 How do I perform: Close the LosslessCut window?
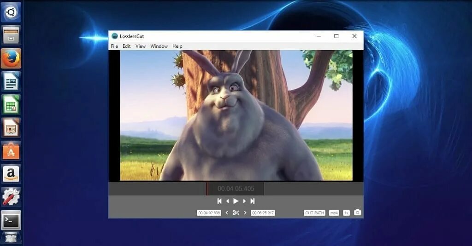coord(354,36)
